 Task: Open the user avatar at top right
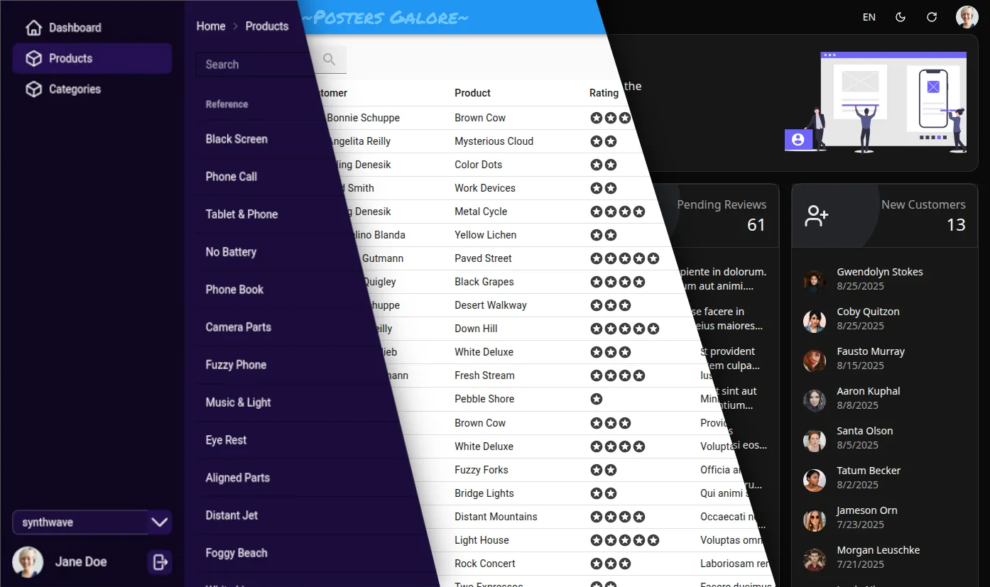click(x=967, y=17)
